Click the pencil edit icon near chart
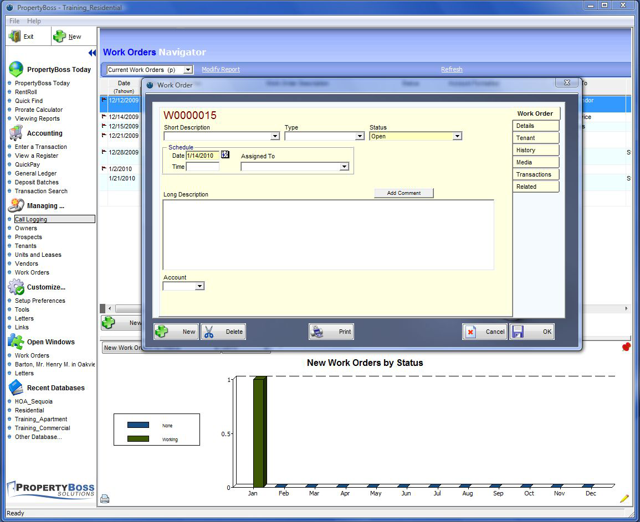 pyautogui.click(x=624, y=498)
